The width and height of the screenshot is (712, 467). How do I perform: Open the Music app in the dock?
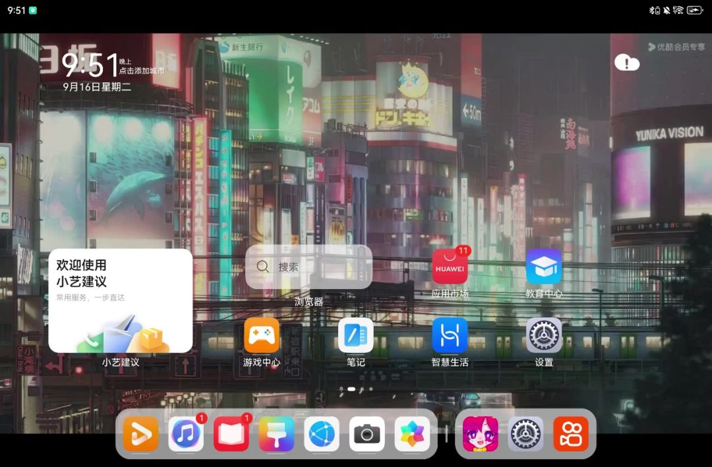click(186, 434)
